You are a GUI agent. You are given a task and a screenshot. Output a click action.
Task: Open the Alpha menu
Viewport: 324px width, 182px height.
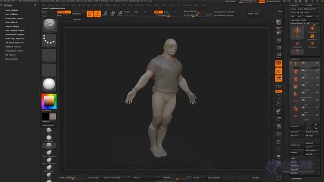click(44, 5)
